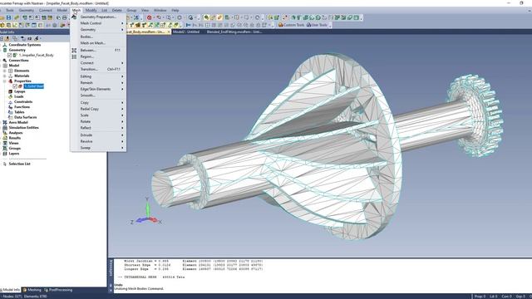Click the Worst Jacobian line in Messages
The width and height of the screenshot is (532, 299).
coord(194,262)
